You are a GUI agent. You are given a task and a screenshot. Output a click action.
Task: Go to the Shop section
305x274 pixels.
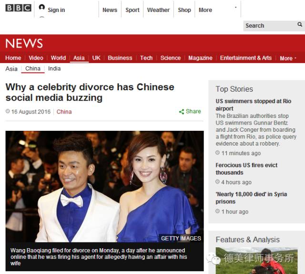click(184, 10)
